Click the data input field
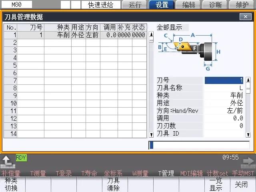The image size is (256, 192). coord(199,145)
